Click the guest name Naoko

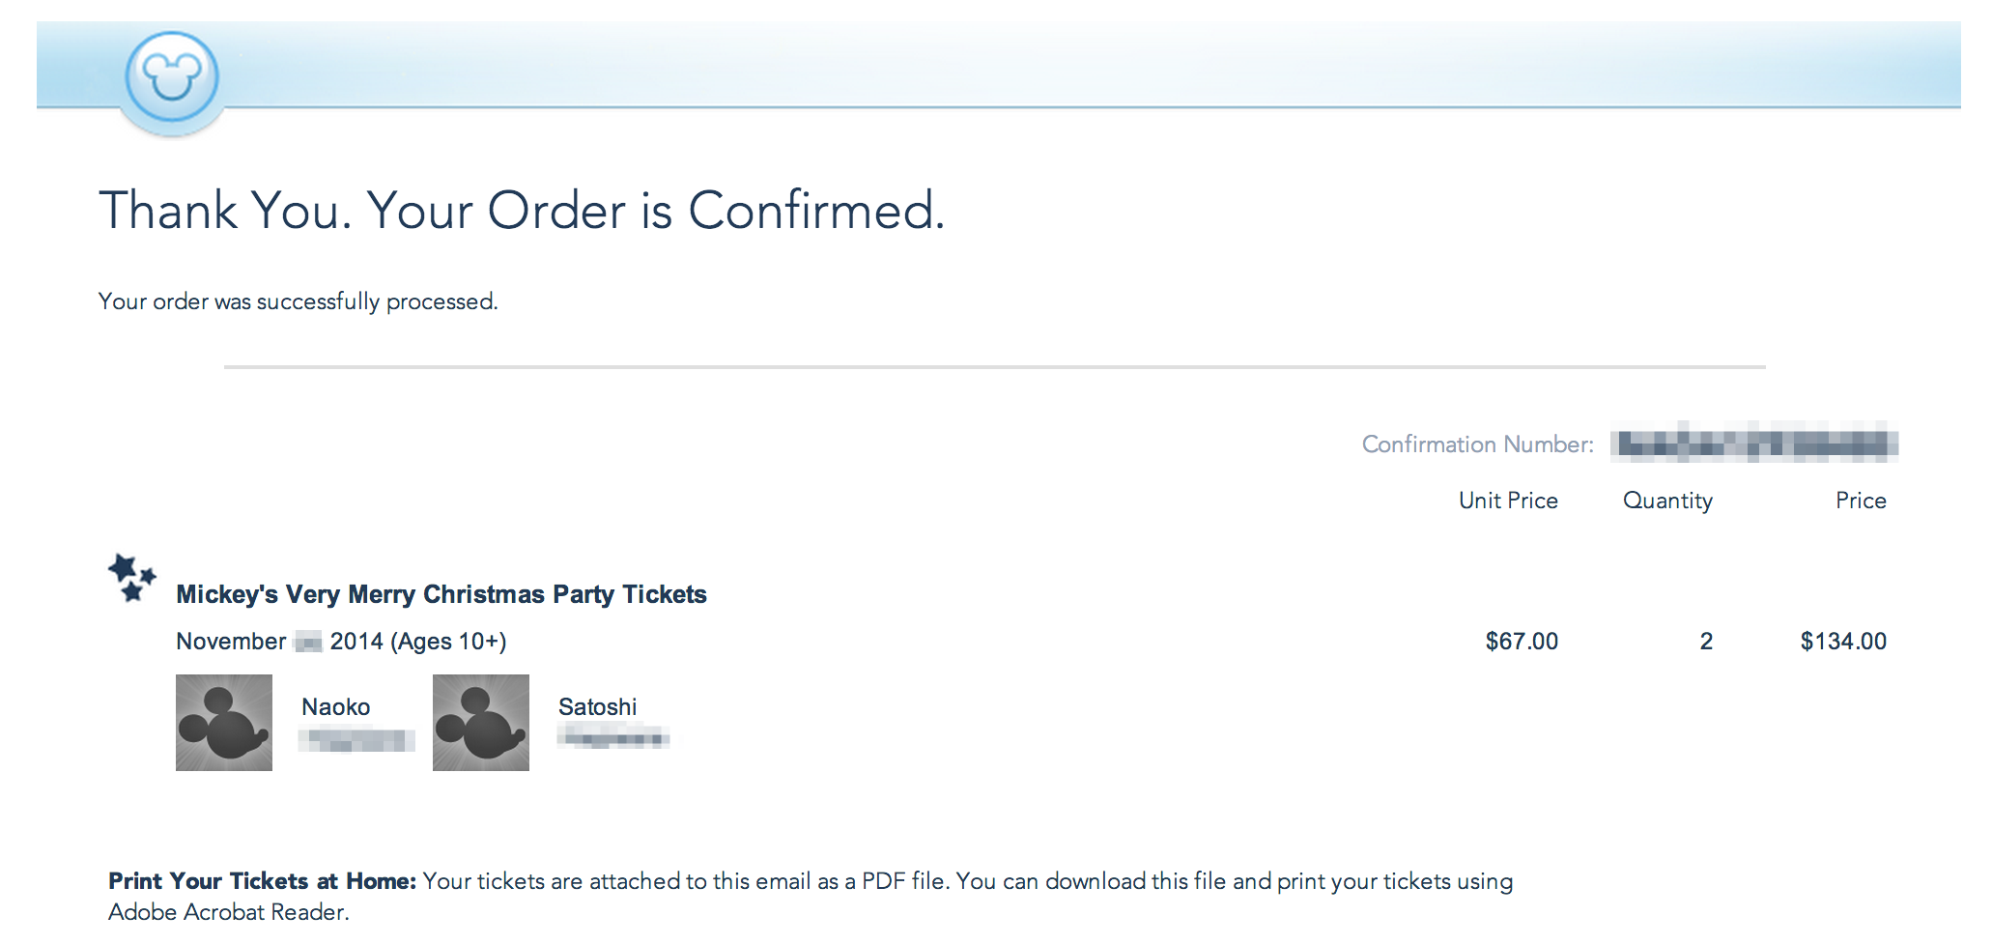(336, 707)
